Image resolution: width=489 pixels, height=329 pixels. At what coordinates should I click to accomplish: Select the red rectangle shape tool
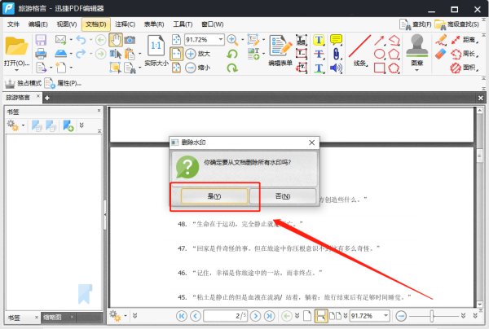pos(379,68)
